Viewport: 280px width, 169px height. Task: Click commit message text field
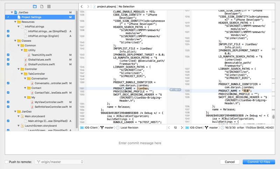pos(140,143)
